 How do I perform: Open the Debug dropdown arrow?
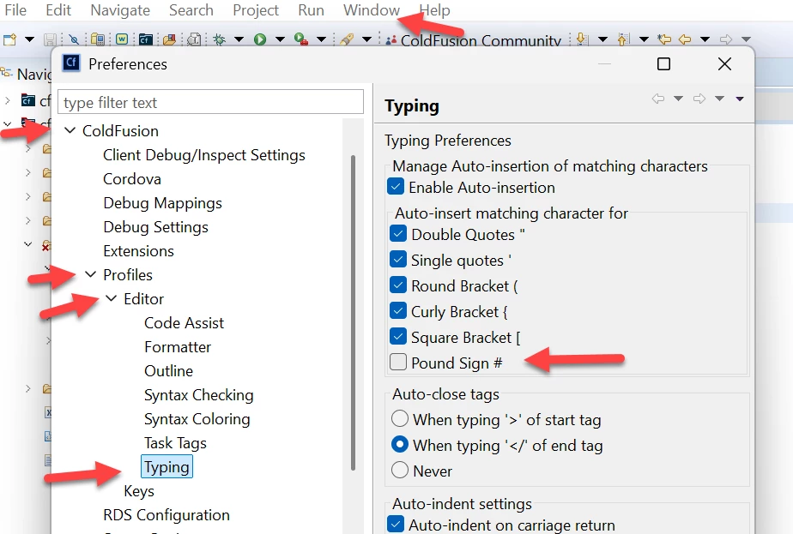tap(239, 39)
